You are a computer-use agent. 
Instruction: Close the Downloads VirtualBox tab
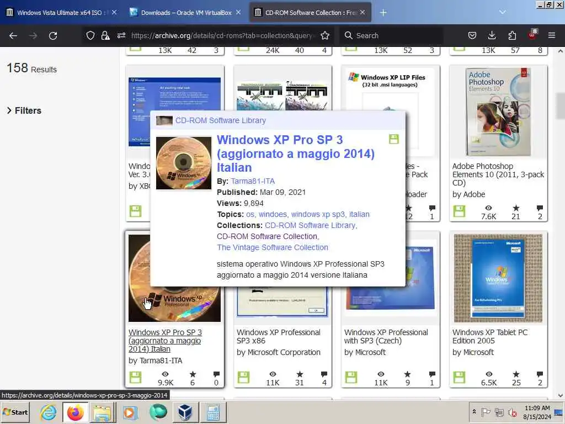pyautogui.click(x=238, y=12)
